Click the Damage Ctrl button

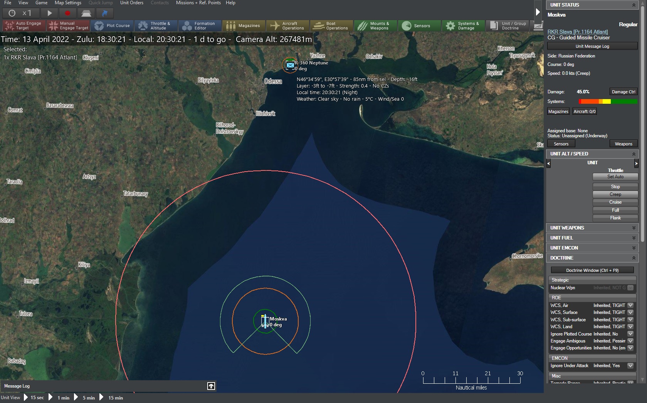pyautogui.click(x=623, y=92)
